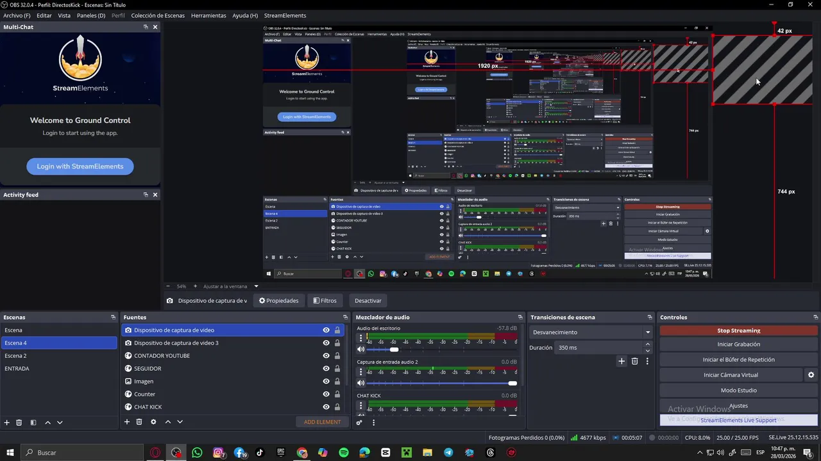Open virtual camera settings gear

[811, 375]
